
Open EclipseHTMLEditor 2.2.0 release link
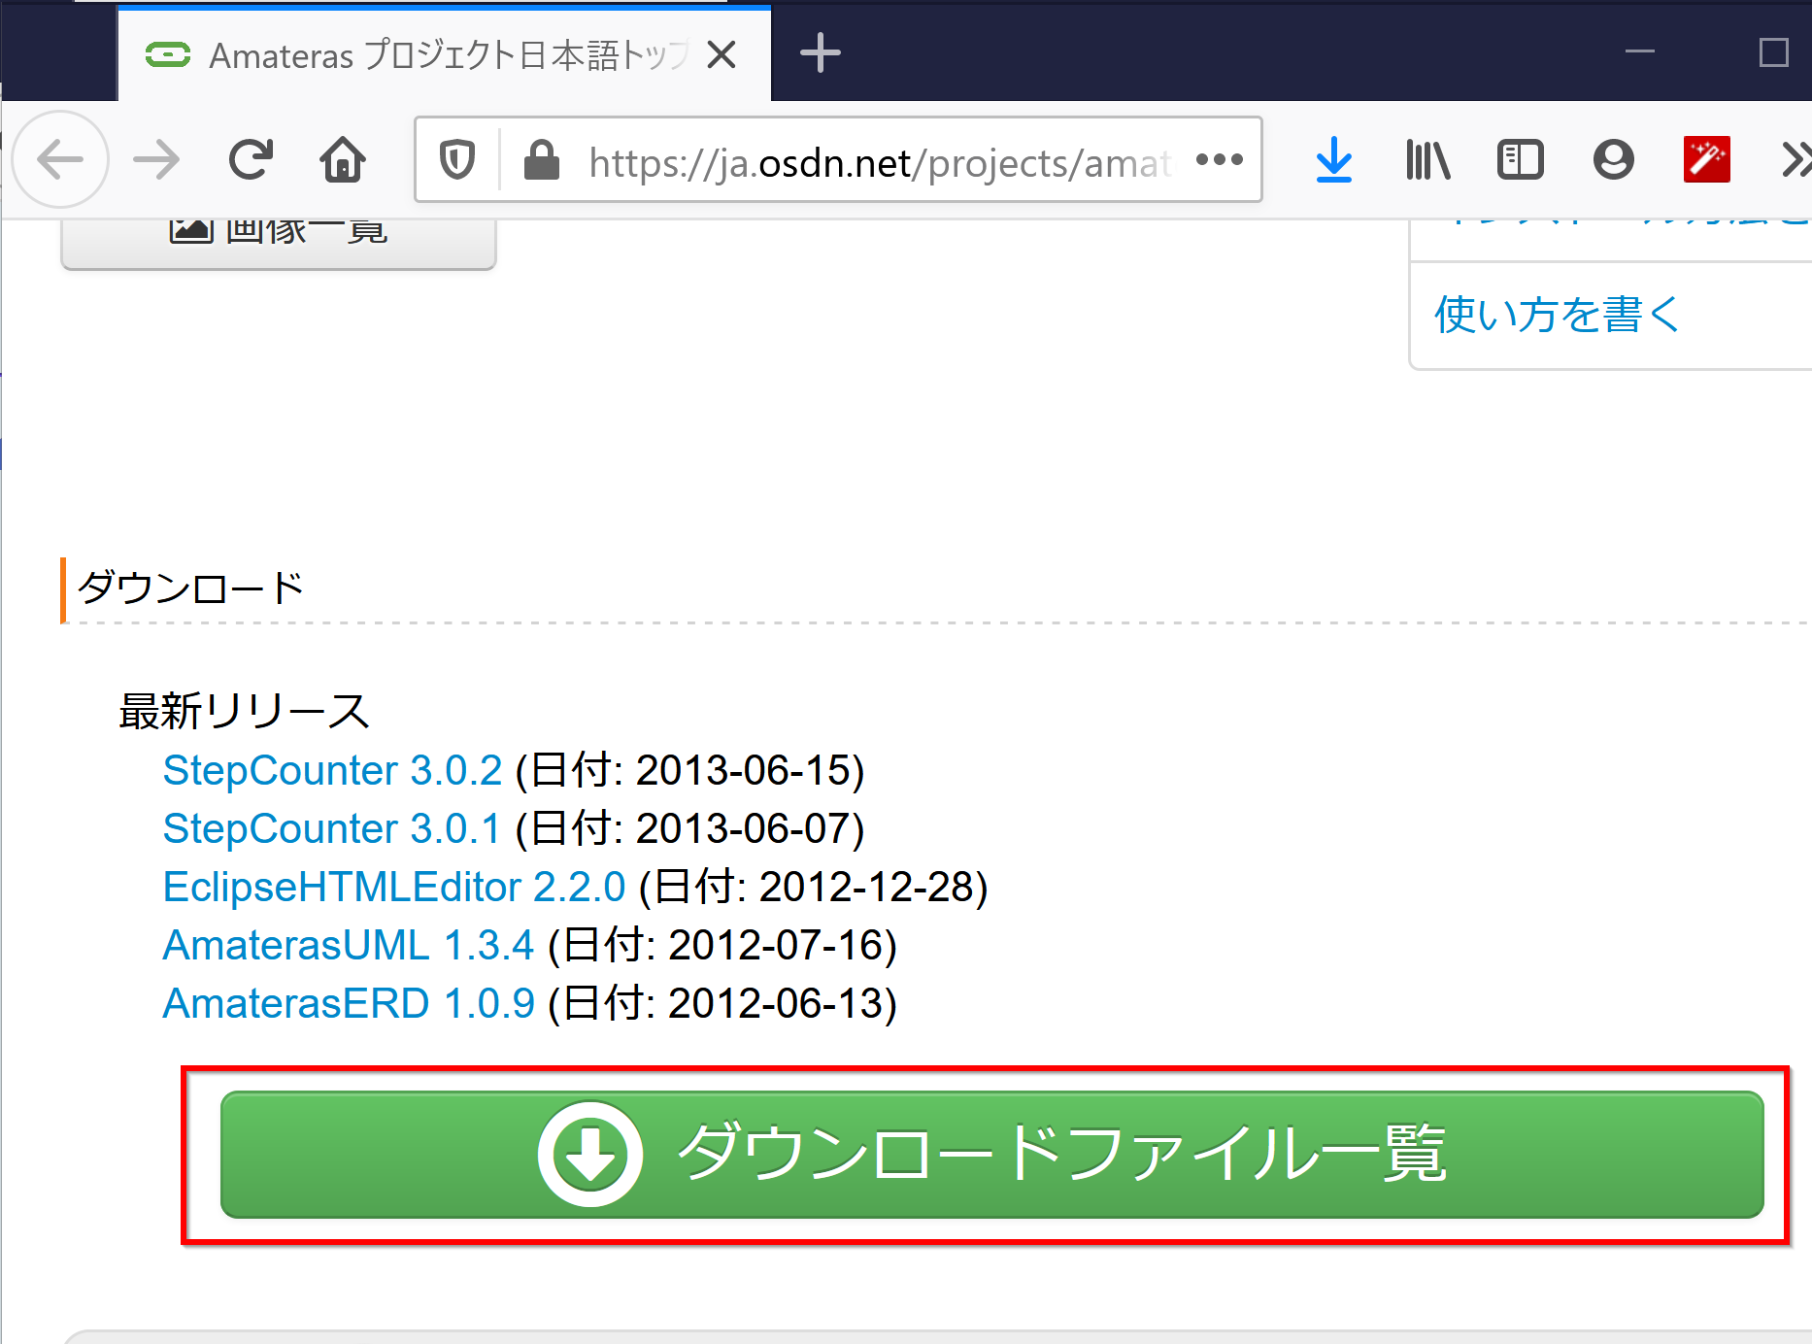pyautogui.click(x=394, y=887)
